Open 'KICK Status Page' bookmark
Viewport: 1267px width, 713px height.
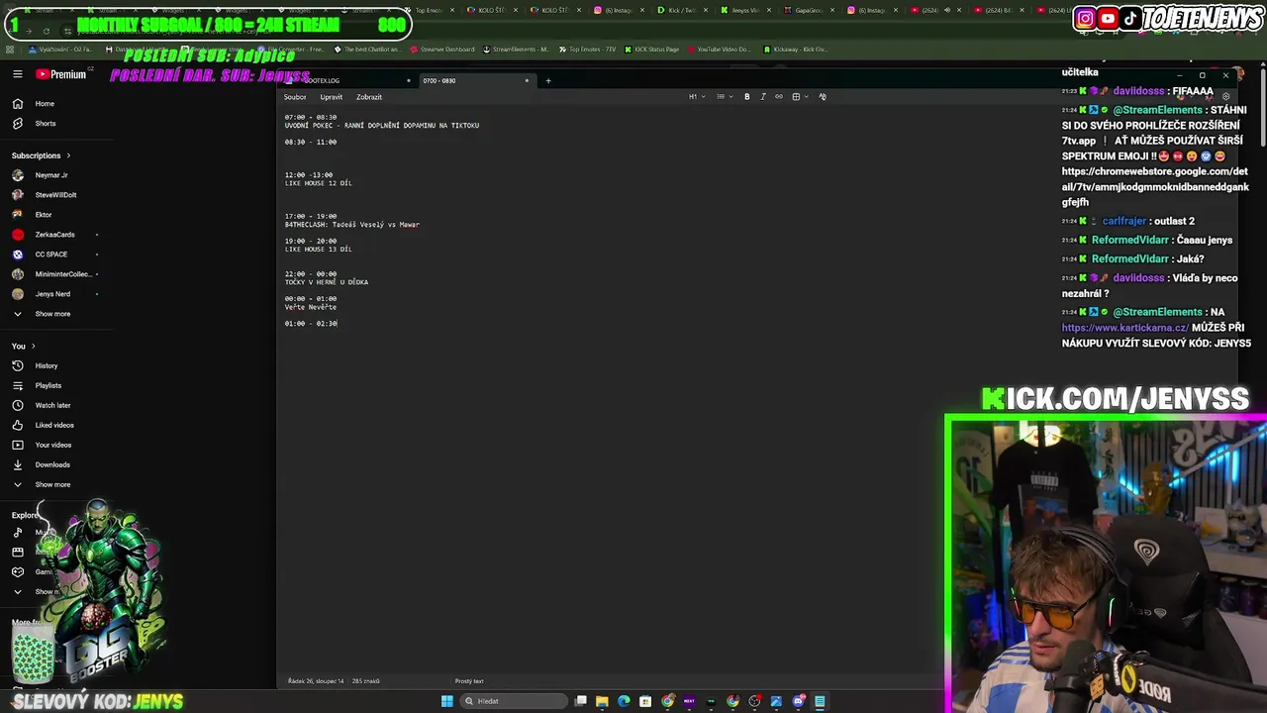[651, 49]
